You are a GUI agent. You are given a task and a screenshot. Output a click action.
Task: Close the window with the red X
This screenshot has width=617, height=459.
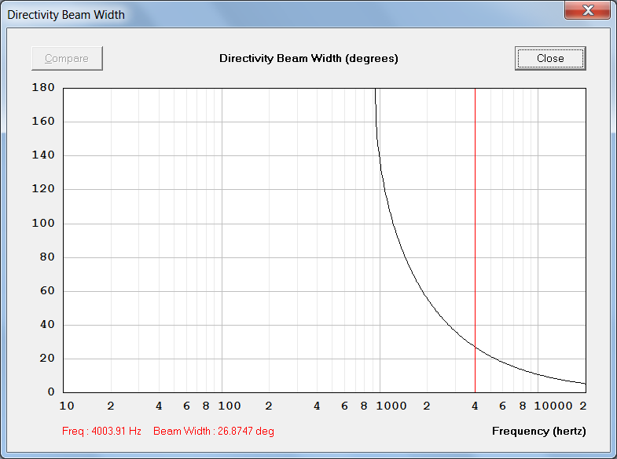click(587, 10)
